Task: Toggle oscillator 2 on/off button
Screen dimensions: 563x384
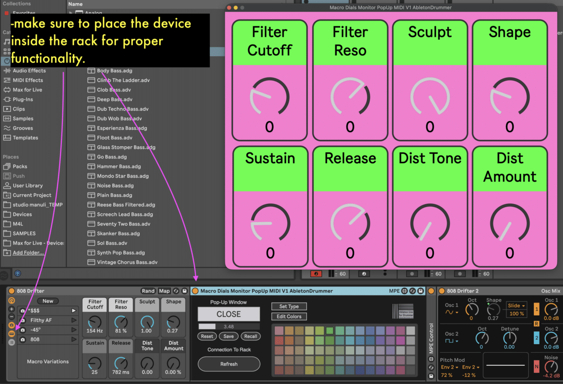Action: click(536, 339)
